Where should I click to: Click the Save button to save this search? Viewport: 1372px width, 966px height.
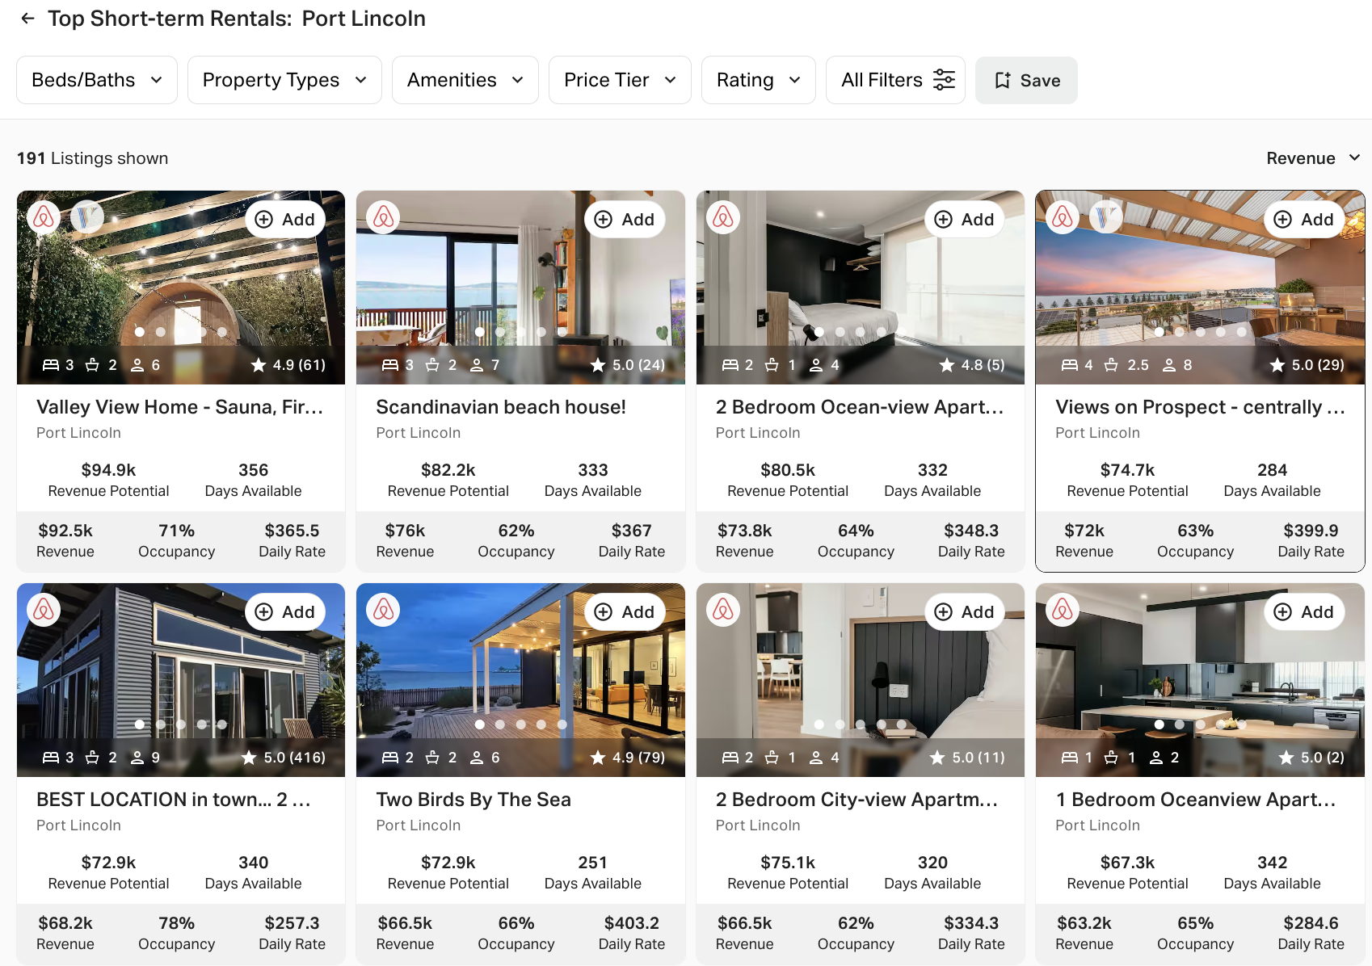pos(1026,80)
